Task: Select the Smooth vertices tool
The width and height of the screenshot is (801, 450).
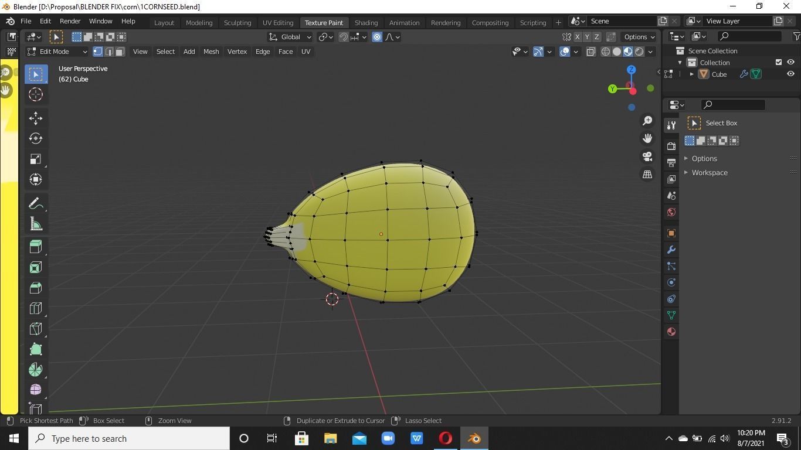Action: 36,390
